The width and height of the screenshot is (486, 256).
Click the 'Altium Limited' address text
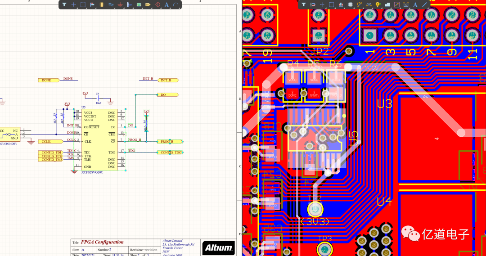(x=172, y=241)
